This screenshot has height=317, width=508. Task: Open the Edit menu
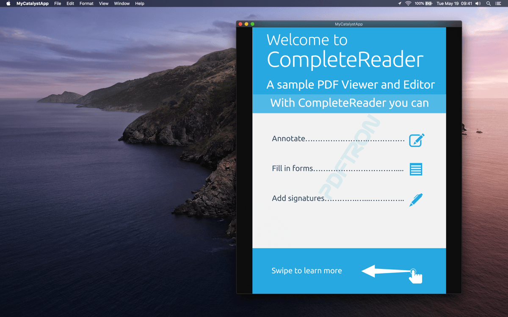pos(70,3)
